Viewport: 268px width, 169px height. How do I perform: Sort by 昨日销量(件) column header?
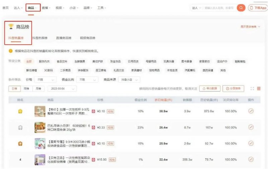tap(163, 100)
